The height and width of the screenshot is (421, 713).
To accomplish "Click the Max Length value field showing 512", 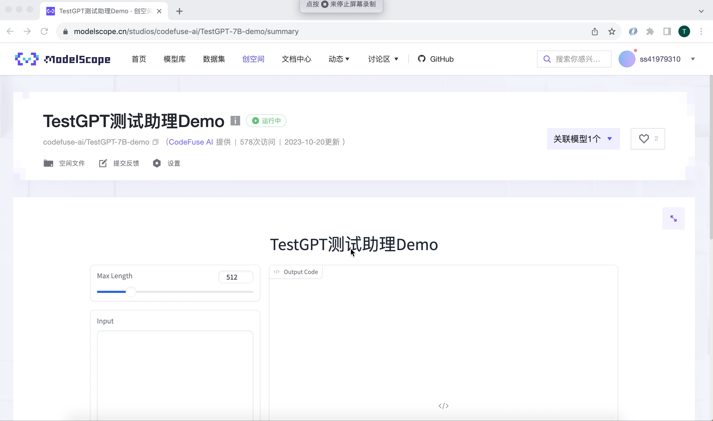I will (x=235, y=277).
